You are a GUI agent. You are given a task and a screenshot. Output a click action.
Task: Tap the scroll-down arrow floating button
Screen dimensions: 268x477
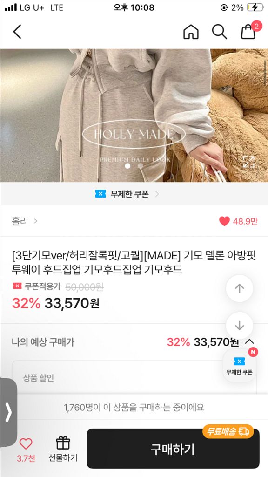coord(240,326)
